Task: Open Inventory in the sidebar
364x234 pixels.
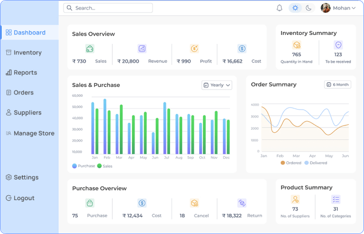Action: point(27,52)
